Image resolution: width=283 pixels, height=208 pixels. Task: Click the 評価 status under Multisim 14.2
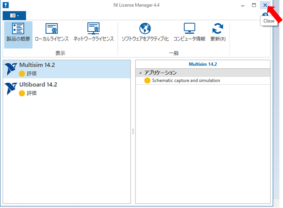pos(32,73)
